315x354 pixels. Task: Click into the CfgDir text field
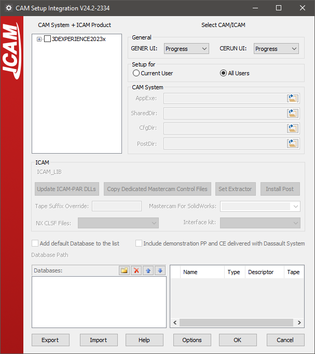pyautogui.click(x=225, y=128)
